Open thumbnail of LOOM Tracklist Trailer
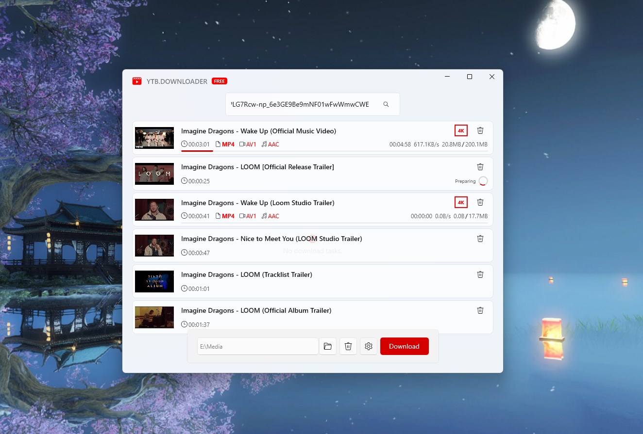Viewport: 643px width, 434px height. click(154, 281)
